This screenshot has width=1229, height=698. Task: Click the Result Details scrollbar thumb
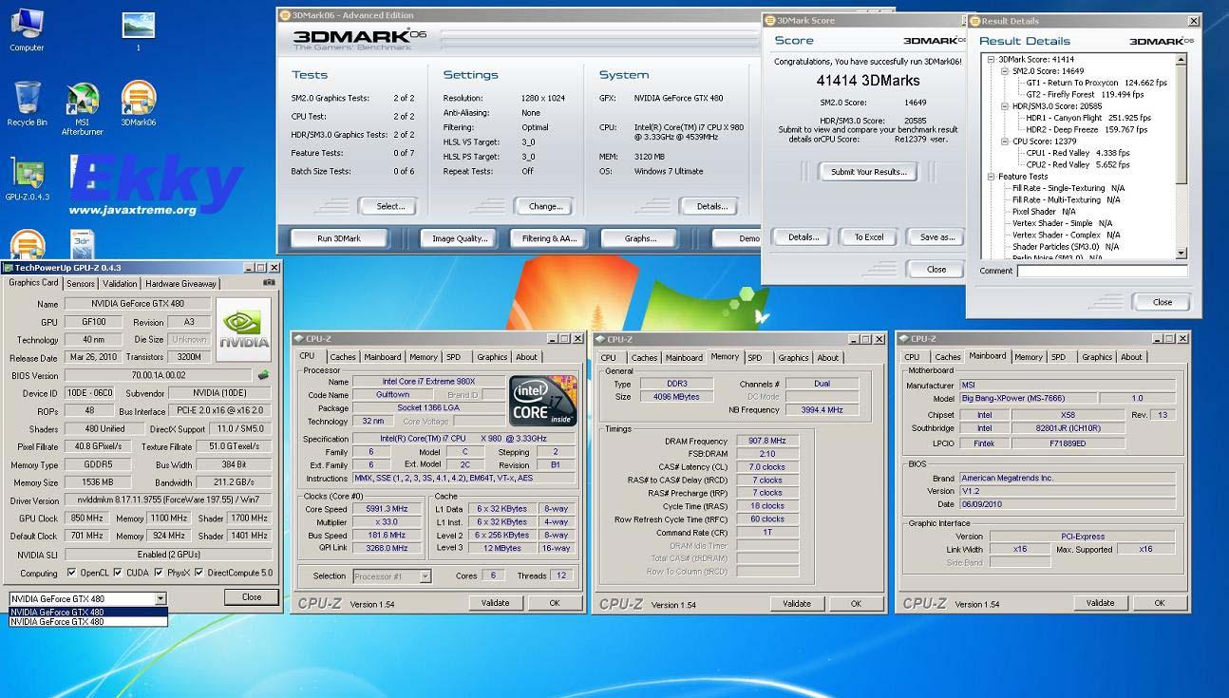click(x=1182, y=124)
